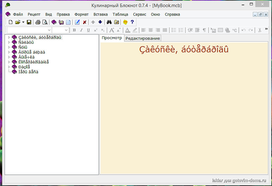Click the closed purple book toolbar icon
This screenshot has width=272, height=186.
click(54, 22)
